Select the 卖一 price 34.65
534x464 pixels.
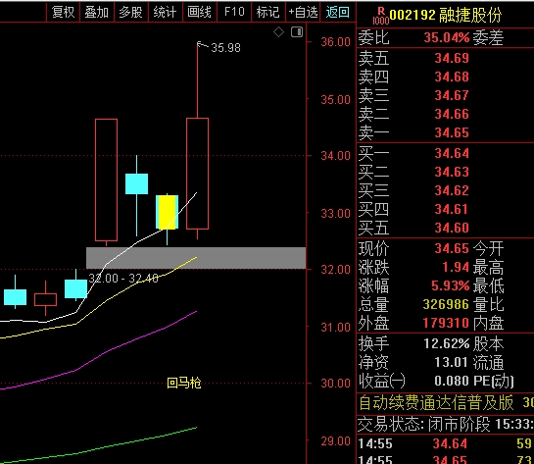[452, 132]
